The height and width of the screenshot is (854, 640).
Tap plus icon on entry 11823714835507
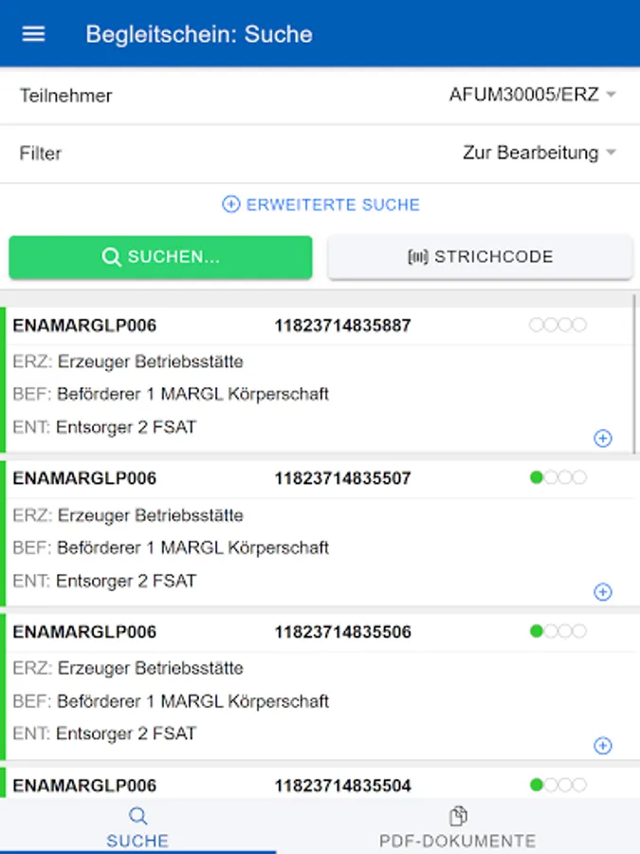(602, 592)
